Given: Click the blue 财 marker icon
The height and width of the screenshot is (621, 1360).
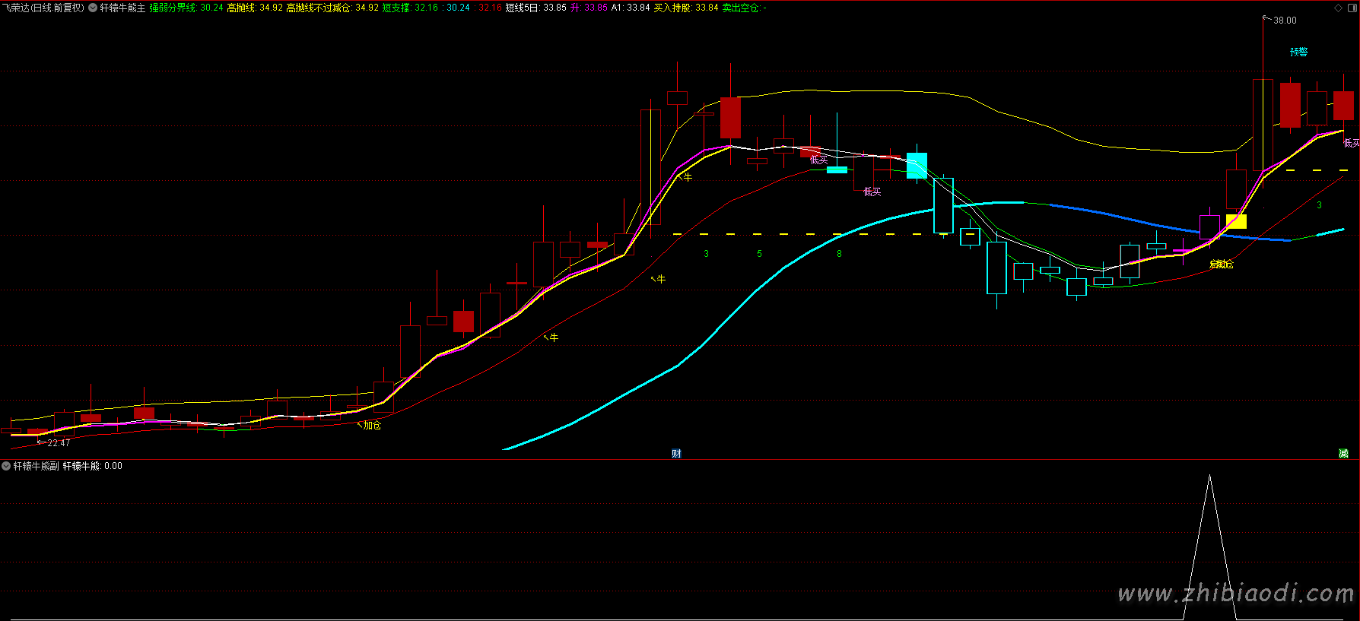Looking at the screenshot, I should pos(676,454).
